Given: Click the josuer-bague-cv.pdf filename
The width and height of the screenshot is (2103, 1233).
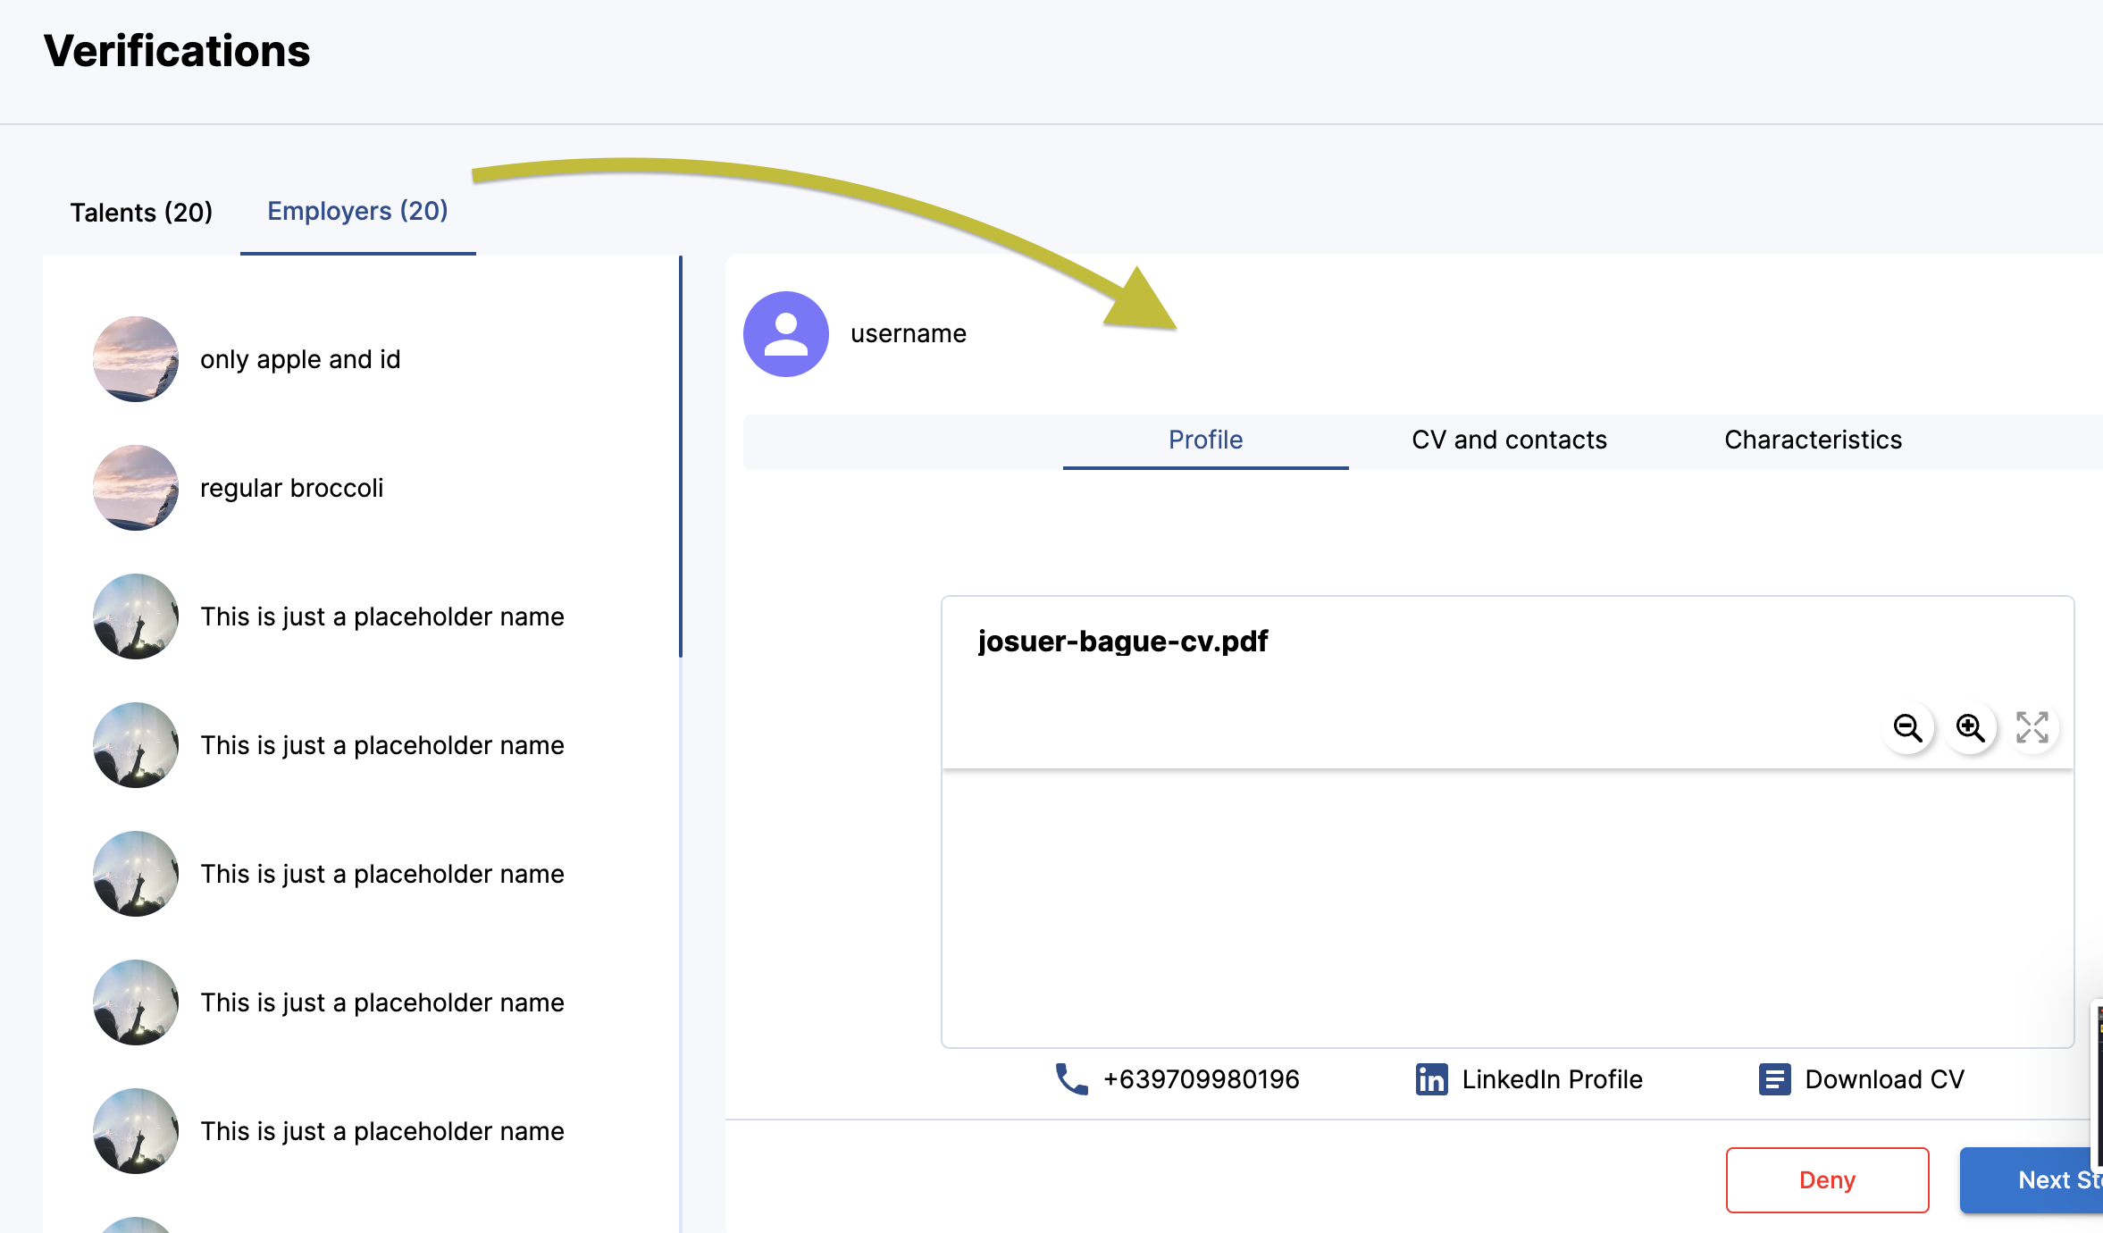Looking at the screenshot, I should [x=1121, y=642].
